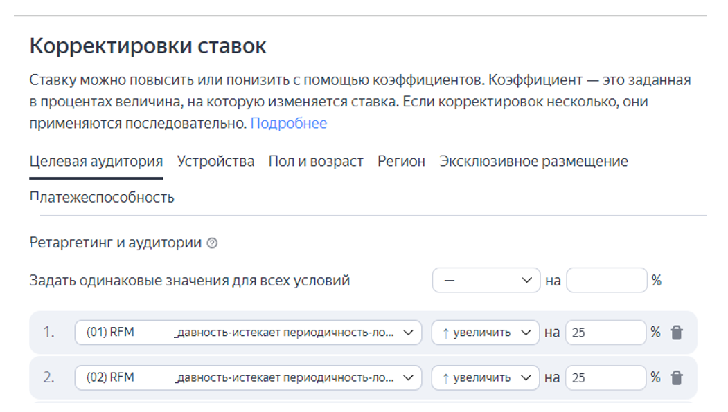Open the Эксклюзивное размещение tab

coord(533,162)
